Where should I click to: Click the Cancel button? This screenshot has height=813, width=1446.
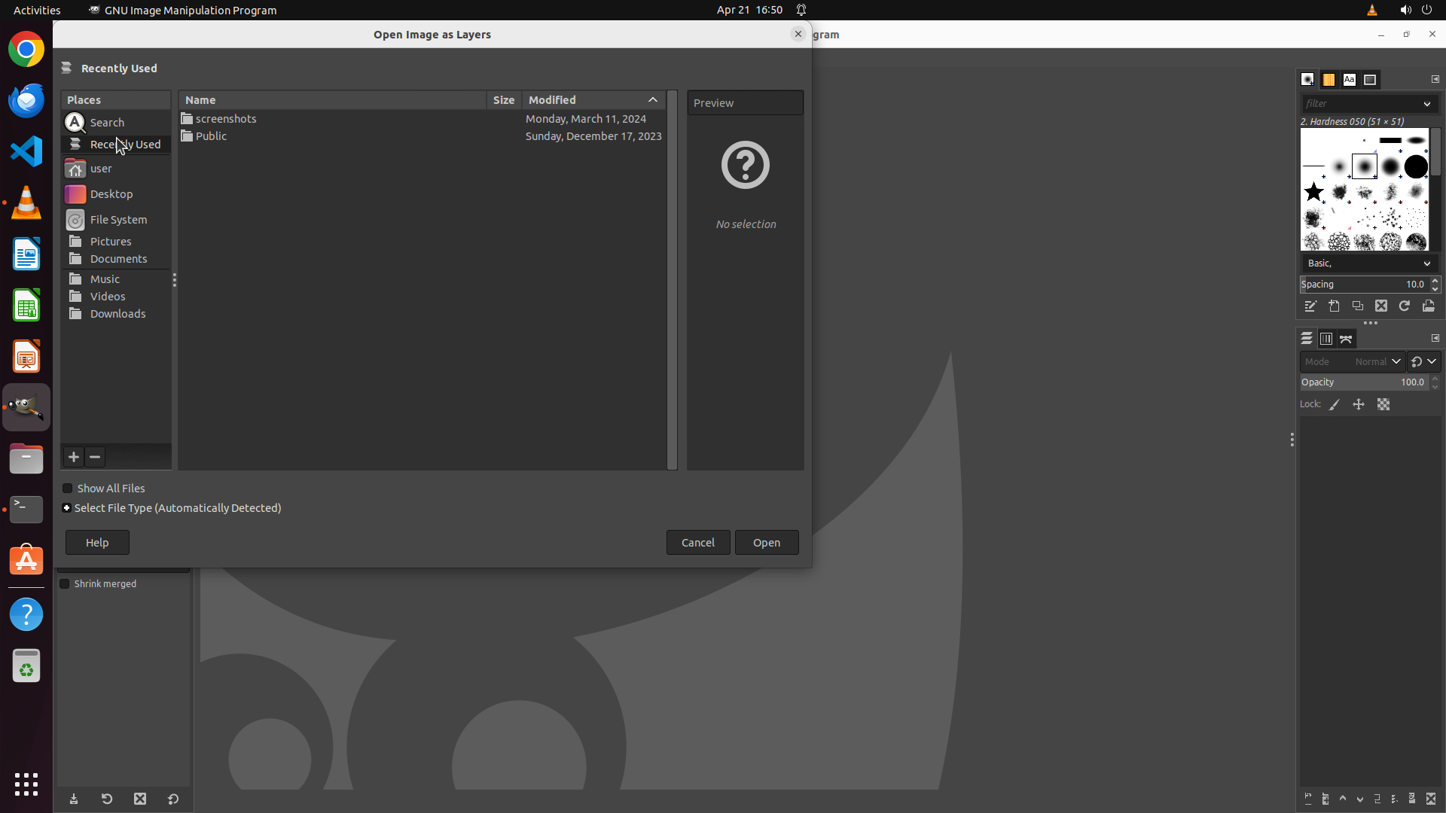[x=697, y=543]
